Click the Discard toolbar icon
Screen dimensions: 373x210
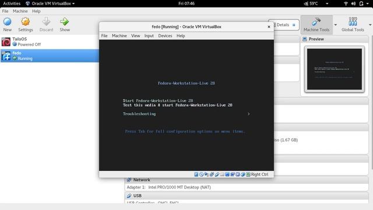pos(46,22)
